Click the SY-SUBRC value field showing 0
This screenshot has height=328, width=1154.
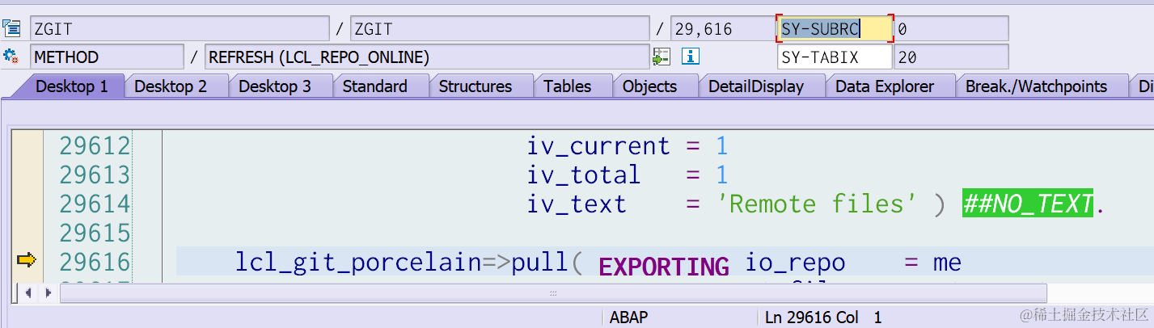951,28
